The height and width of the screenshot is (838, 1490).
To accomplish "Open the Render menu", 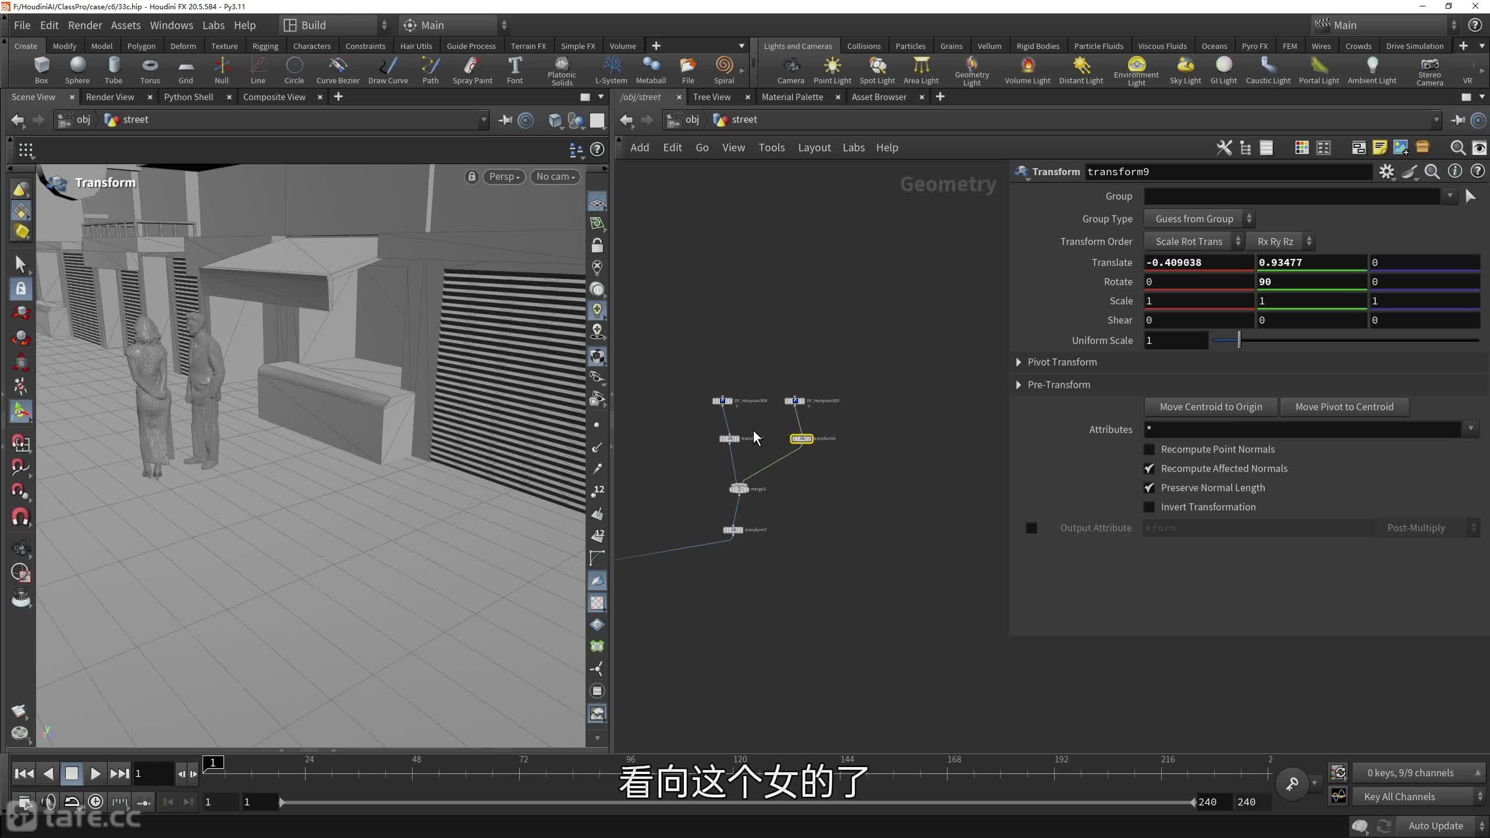I will 84,25.
